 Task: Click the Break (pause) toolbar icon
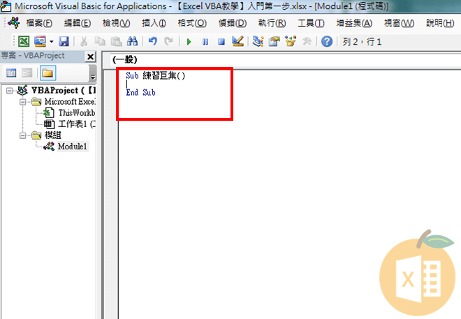(x=205, y=42)
